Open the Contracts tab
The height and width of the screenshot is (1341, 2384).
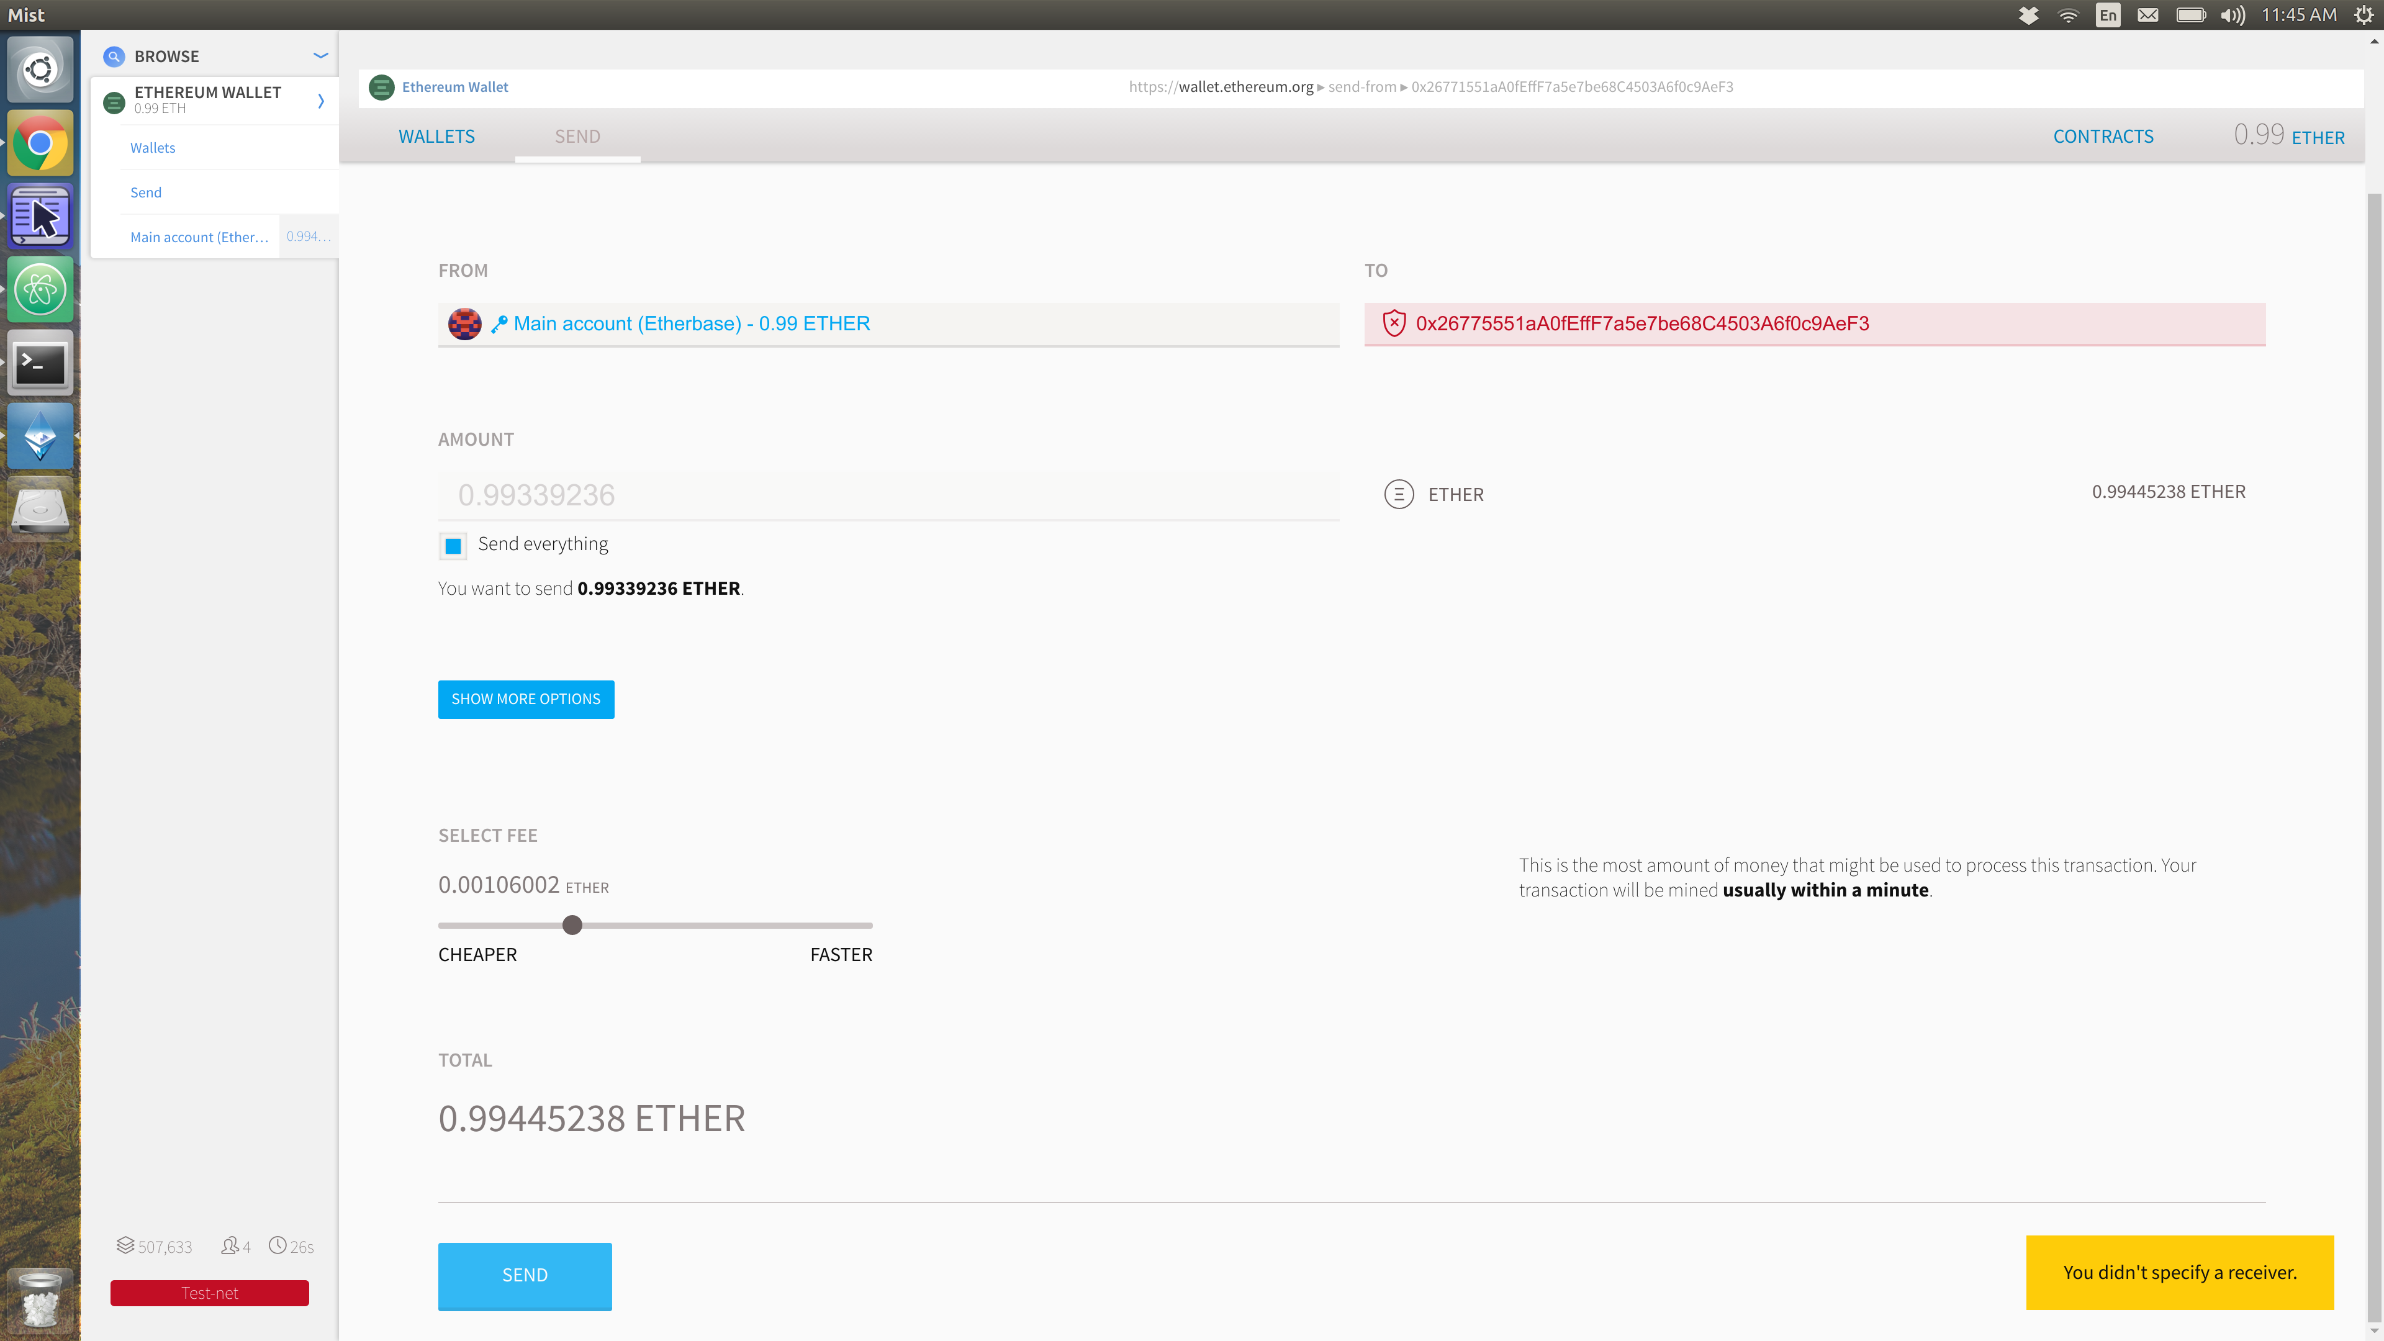pos(2103,136)
